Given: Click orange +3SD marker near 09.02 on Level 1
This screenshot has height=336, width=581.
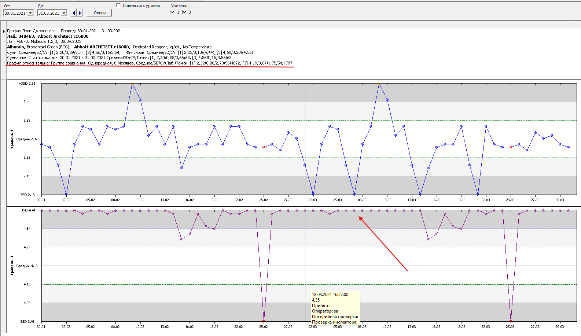Looking at the screenshot, I should (x=132, y=84).
